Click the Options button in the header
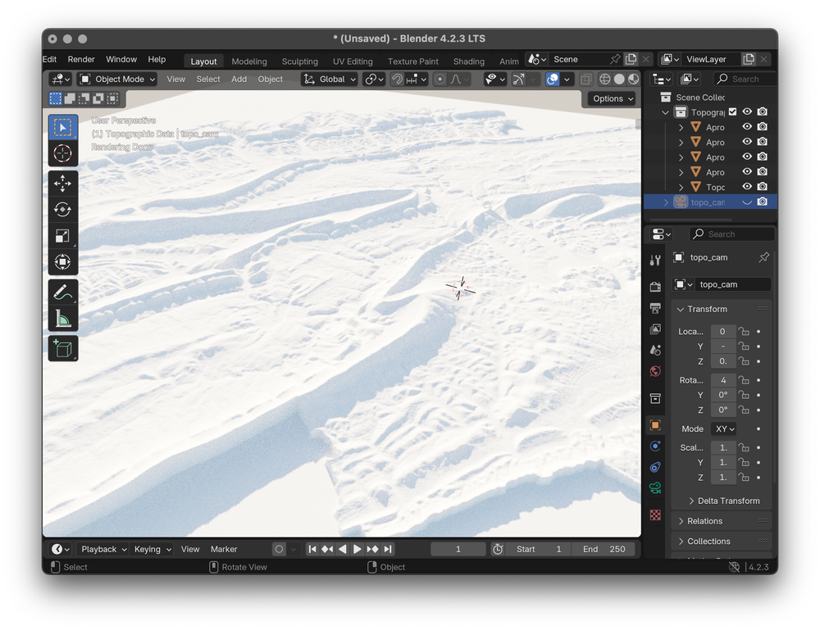Screen dimensions: 820x630 [610, 98]
